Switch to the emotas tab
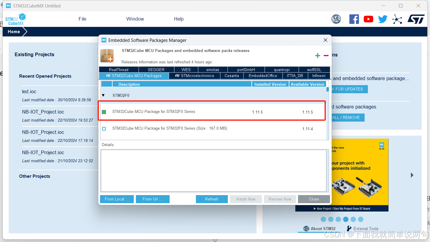 pos(213,70)
